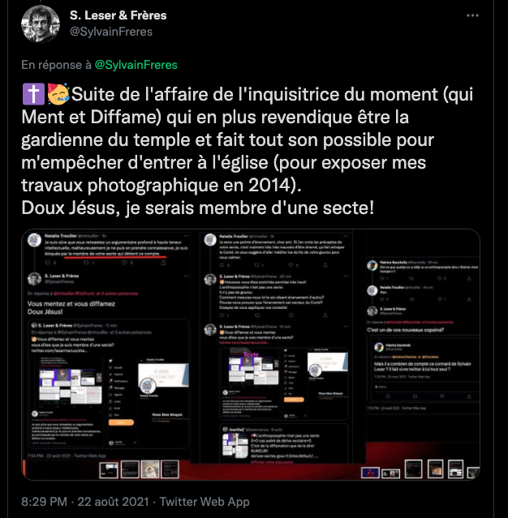
Task: Click the party face emoji before Suite
Action: (58, 94)
